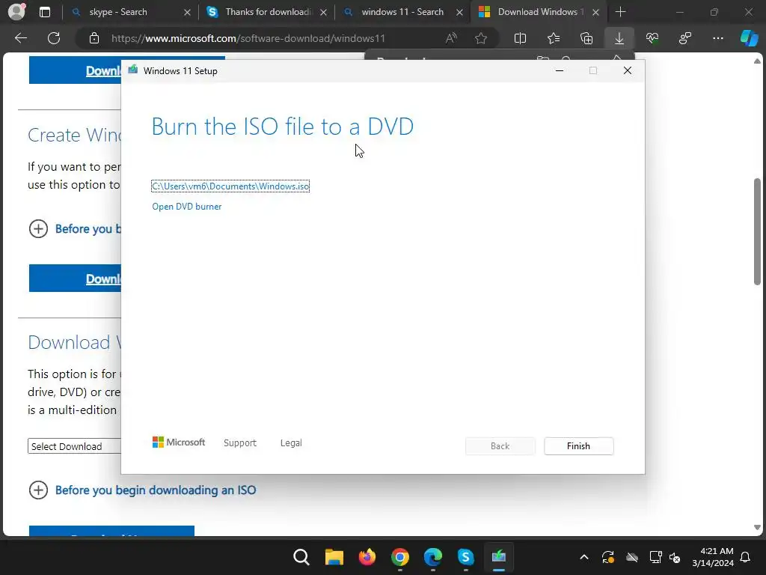766x575 pixels.
Task: Click the middle Download button on webpage
Action: click(75, 279)
